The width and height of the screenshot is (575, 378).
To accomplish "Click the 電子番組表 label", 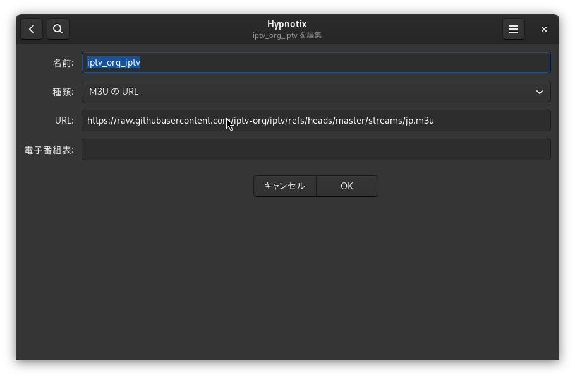I will click(x=49, y=150).
